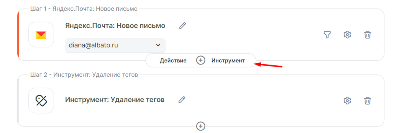Click the Удаление тегов tag icon

coord(41,101)
